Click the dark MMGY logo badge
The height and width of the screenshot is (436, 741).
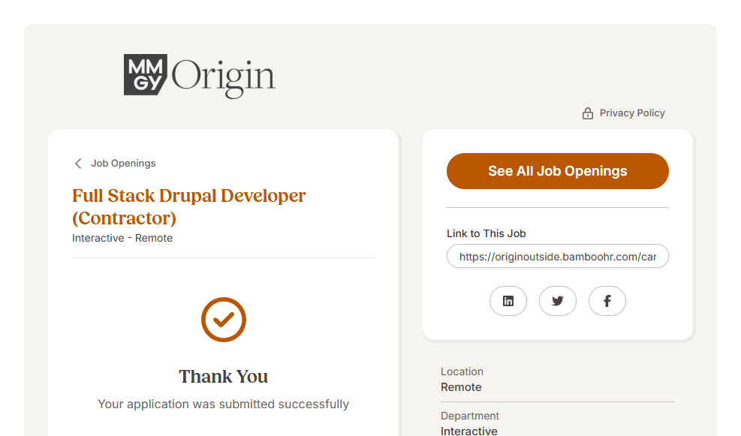pos(145,75)
